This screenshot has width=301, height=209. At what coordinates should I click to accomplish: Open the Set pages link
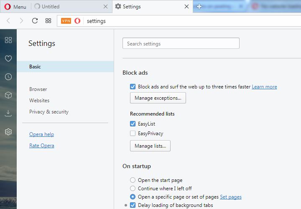tap(231, 197)
